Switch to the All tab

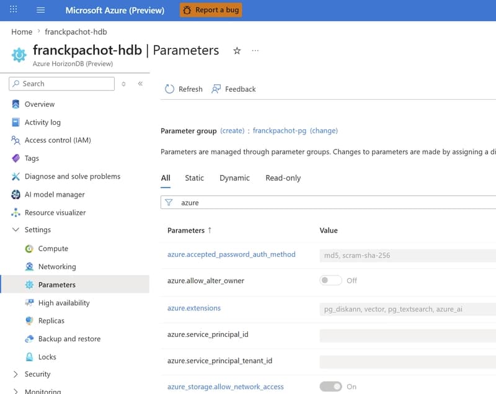166,178
